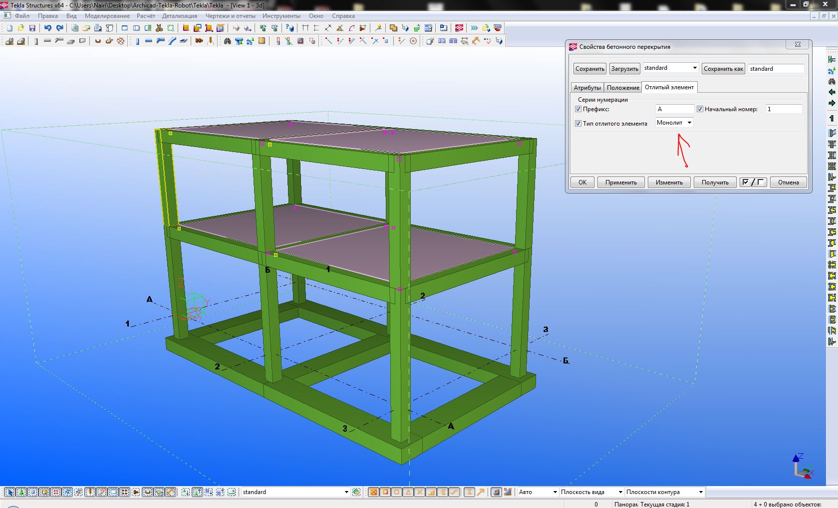Click the Save floppy disk icon
Viewport: 838px width, 508px height.
[32, 28]
